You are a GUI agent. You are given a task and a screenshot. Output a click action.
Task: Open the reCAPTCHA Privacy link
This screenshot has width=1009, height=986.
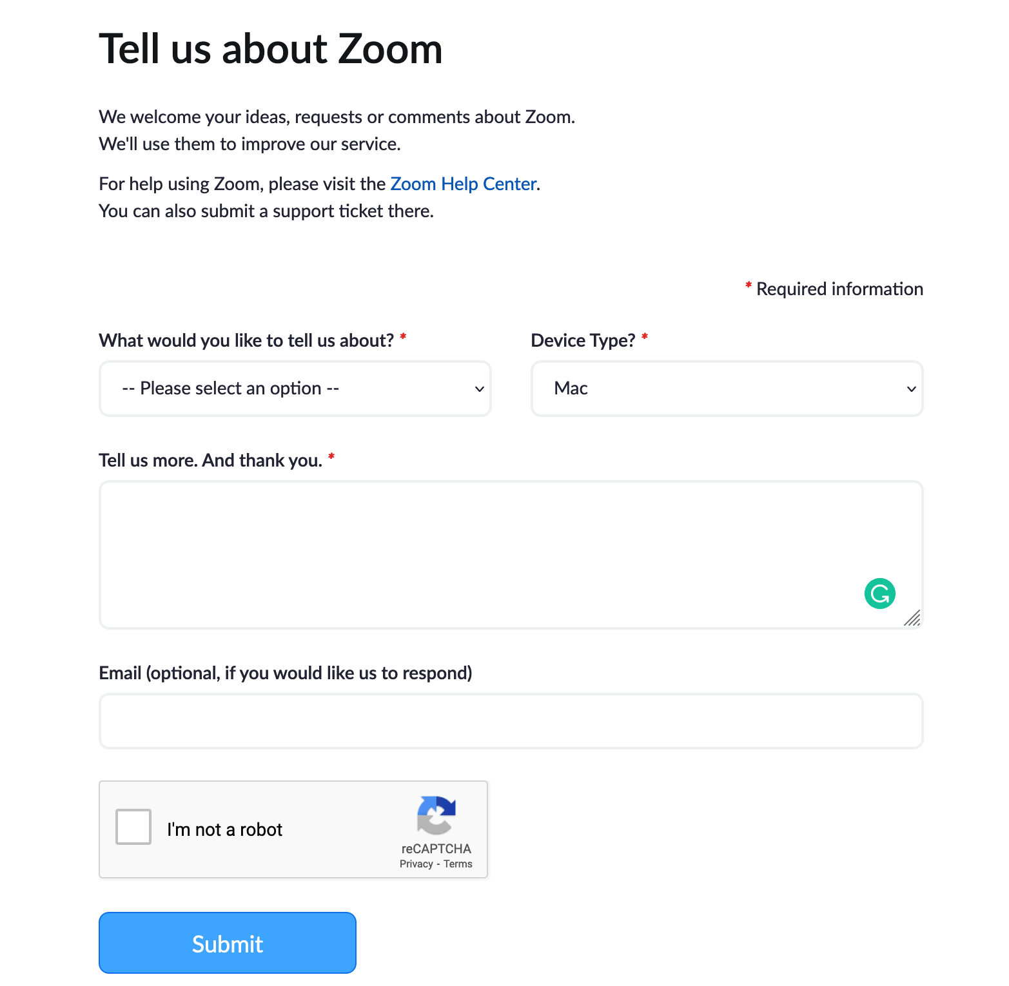tap(416, 864)
